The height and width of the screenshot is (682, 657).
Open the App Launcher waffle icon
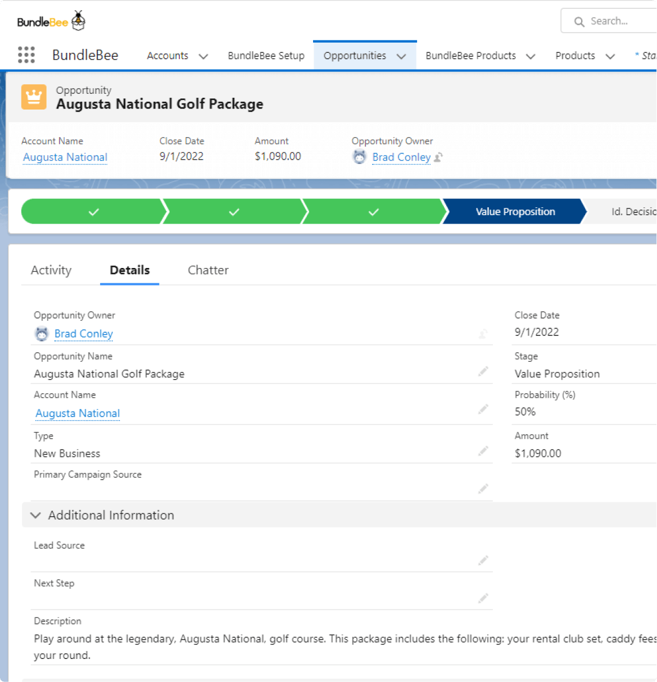(x=26, y=54)
